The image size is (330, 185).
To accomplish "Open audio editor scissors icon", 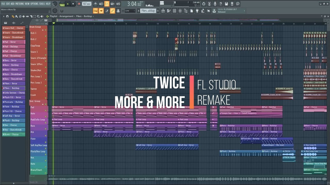I will pyautogui.click(x=209, y=4).
